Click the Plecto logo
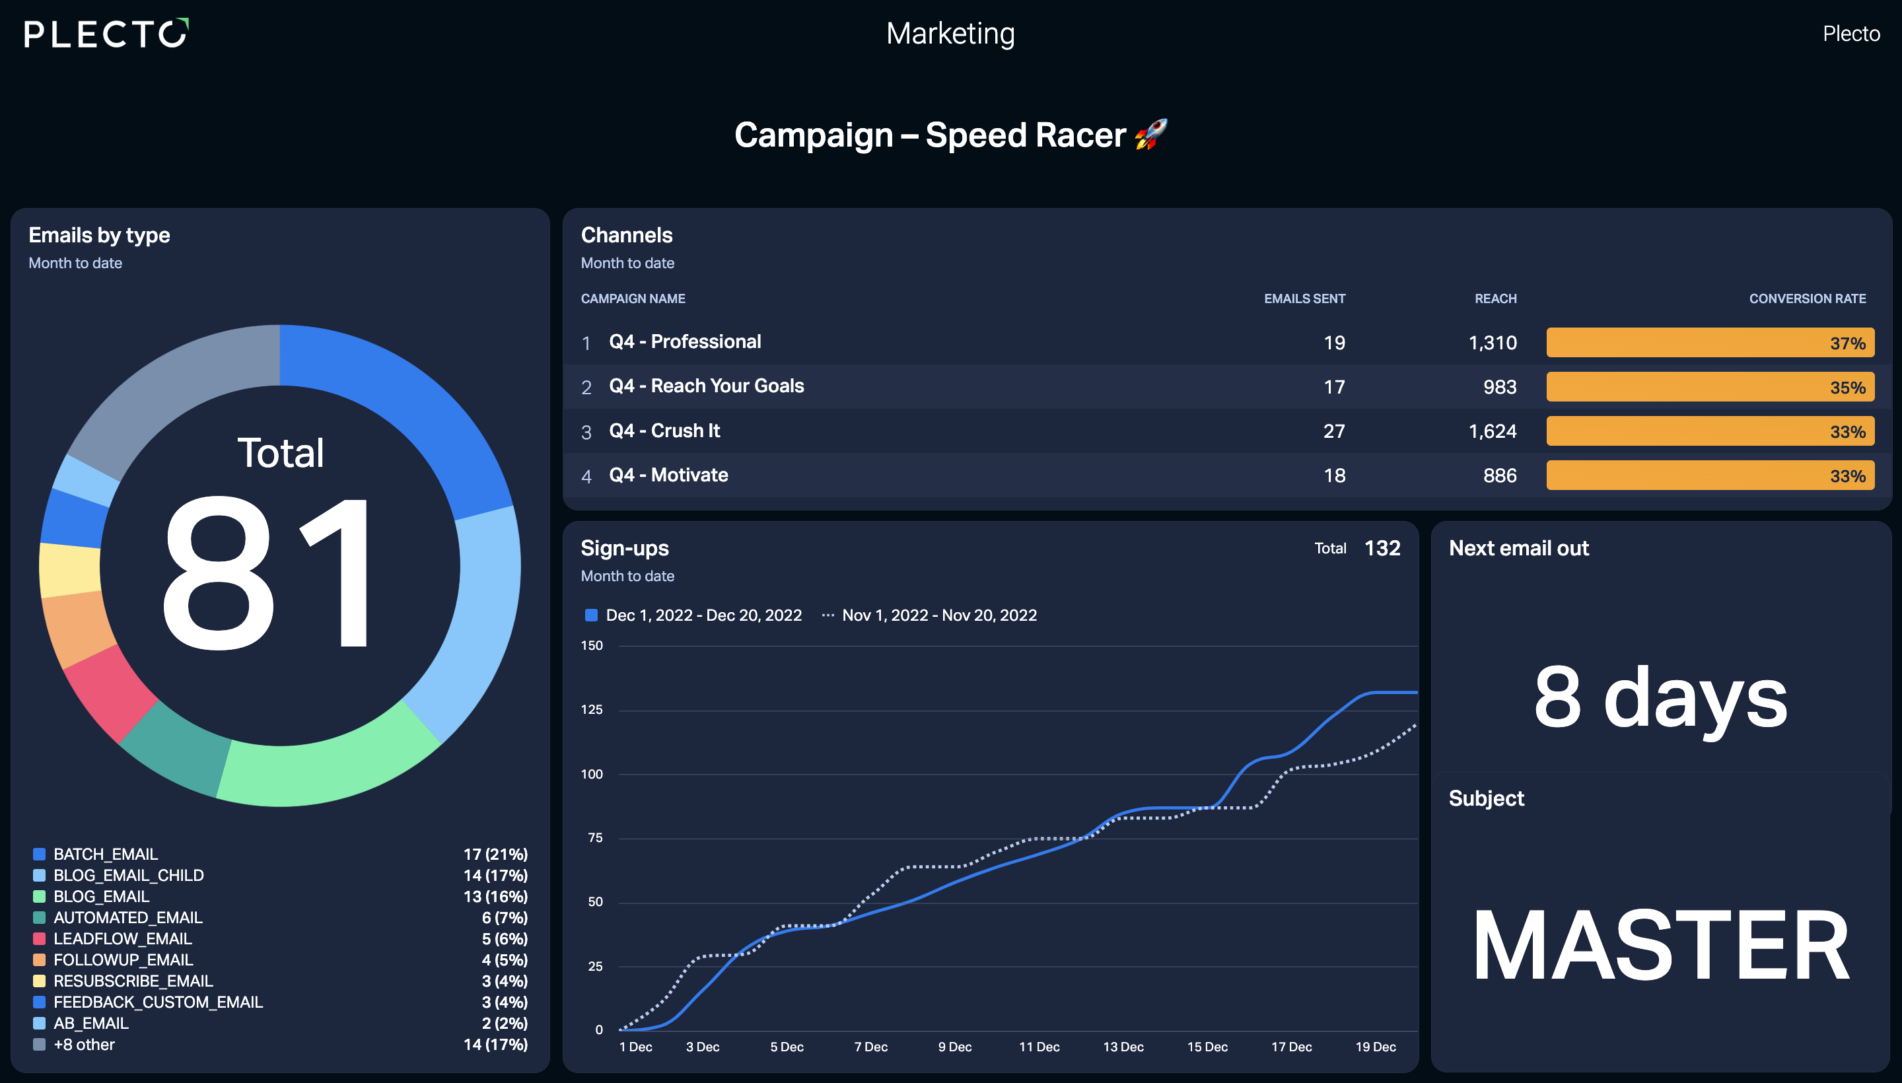This screenshot has height=1083, width=1902. [x=106, y=34]
